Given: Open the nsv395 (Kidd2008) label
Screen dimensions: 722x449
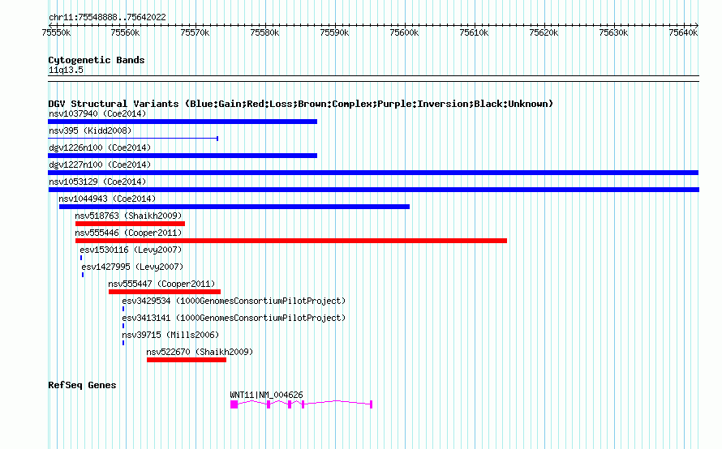Looking at the screenshot, I should pos(90,130).
